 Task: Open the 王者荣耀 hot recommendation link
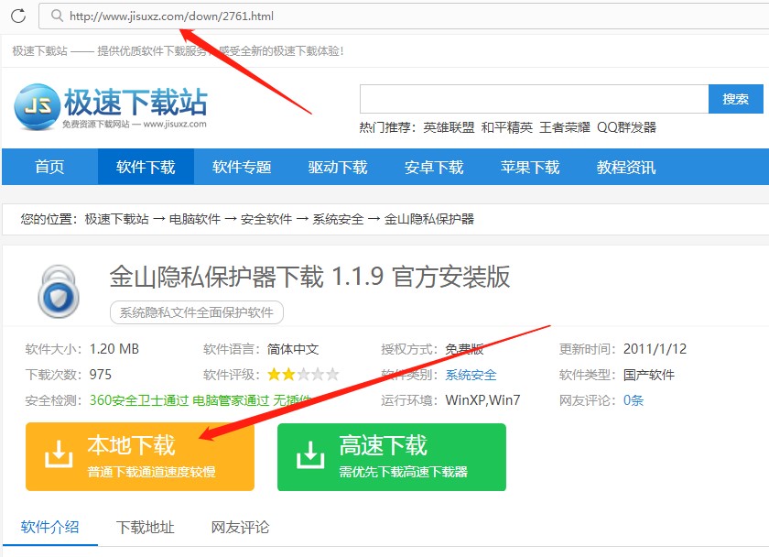tap(565, 127)
